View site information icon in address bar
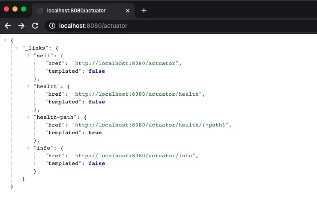The height and width of the screenshot is (212, 317). click(x=52, y=26)
